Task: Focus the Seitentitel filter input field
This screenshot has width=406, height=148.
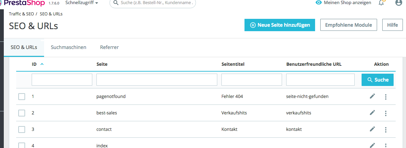Action: pos(251,80)
